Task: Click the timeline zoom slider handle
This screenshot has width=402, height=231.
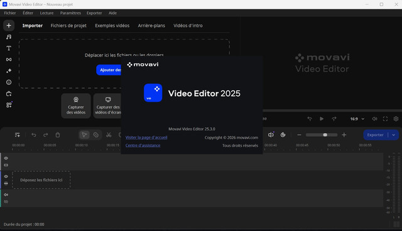Action: (325, 135)
